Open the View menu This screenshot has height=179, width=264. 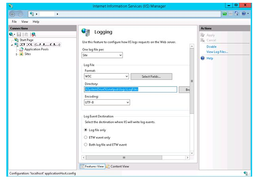click(25, 21)
